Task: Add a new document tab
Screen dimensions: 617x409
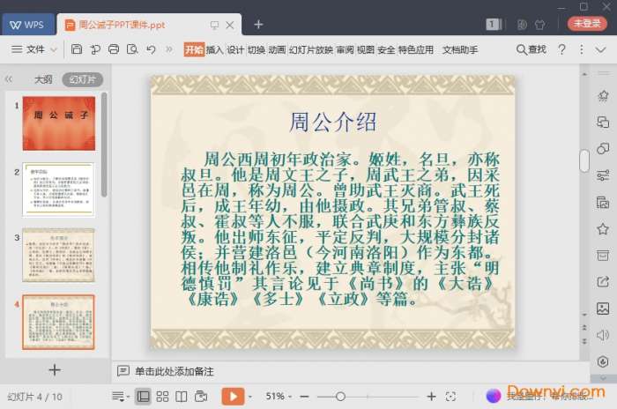Action: (258, 25)
